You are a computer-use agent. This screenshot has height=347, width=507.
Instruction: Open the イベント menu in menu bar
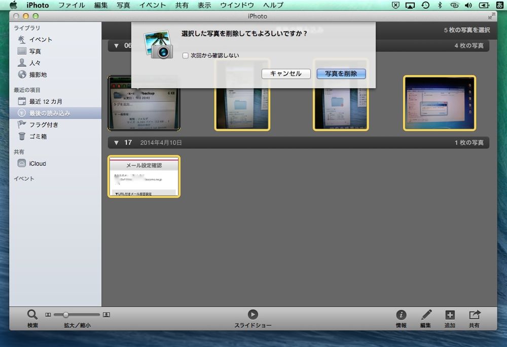tap(153, 5)
